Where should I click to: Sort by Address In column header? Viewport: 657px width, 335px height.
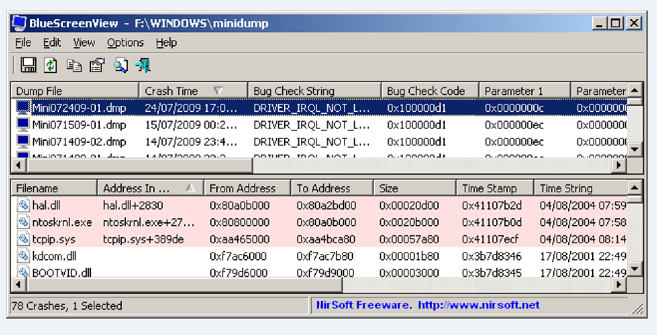(x=151, y=188)
